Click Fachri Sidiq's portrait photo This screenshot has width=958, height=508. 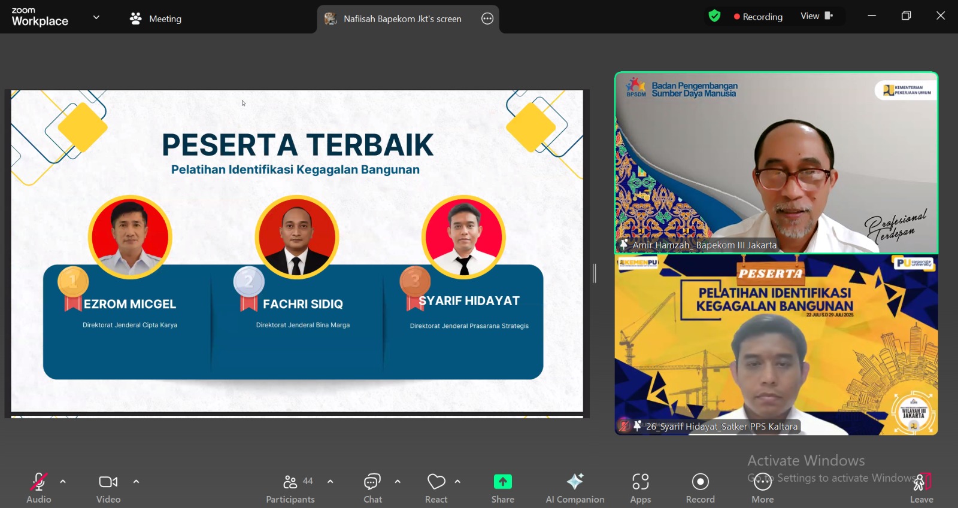(x=297, y=237)
